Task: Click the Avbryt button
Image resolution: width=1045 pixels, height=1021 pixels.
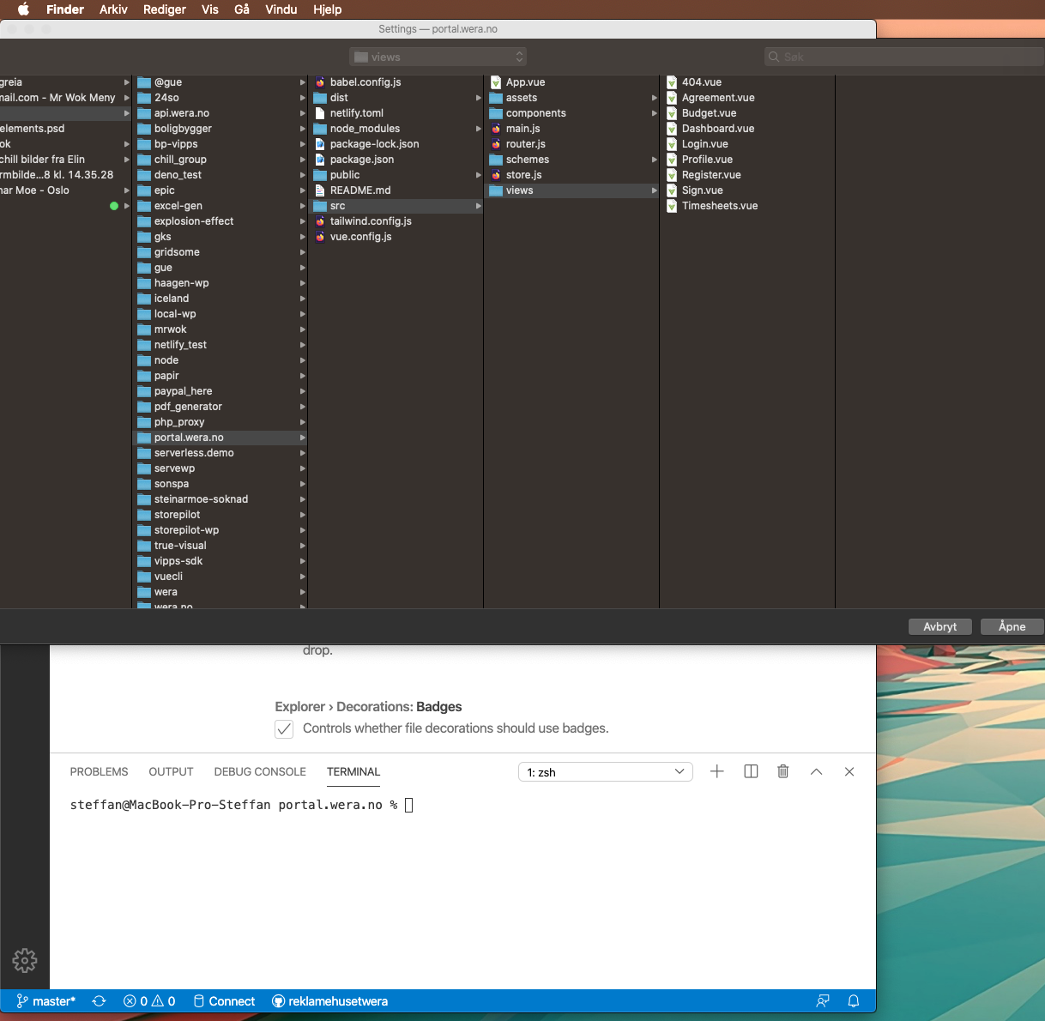Action: (x=940, y=626)
